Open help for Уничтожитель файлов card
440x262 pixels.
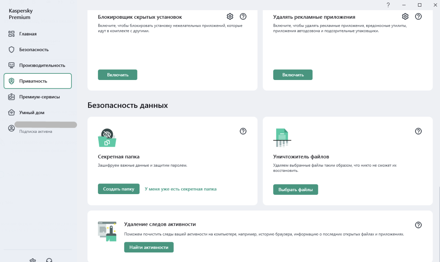point(418,131)
